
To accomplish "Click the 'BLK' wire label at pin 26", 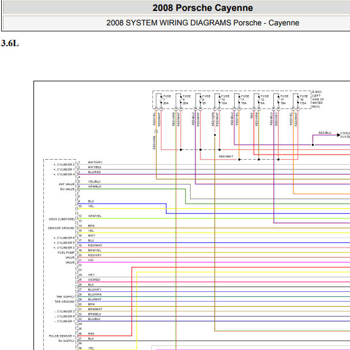I will click(91, 285).
